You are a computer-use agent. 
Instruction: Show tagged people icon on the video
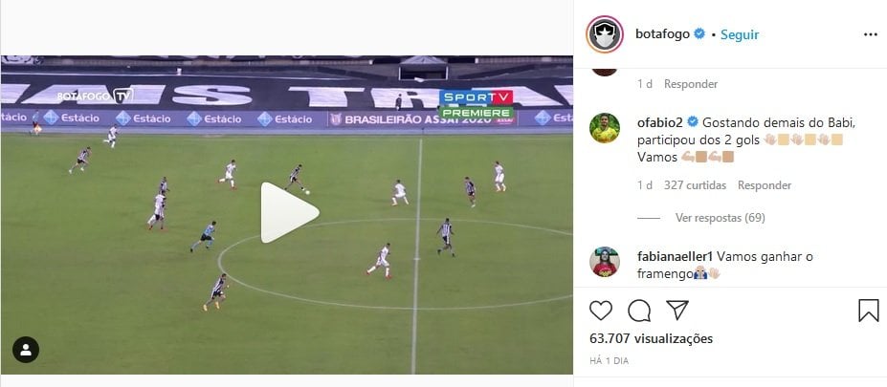pos(26,350)
